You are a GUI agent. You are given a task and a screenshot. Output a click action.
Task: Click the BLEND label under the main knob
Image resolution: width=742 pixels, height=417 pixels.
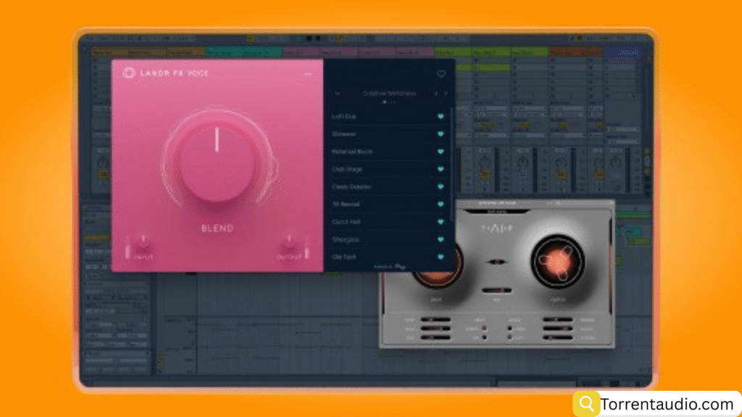click(x=217, y=228)
